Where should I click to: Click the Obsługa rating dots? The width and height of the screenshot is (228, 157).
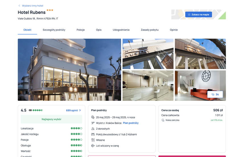(x=76, y=145)
